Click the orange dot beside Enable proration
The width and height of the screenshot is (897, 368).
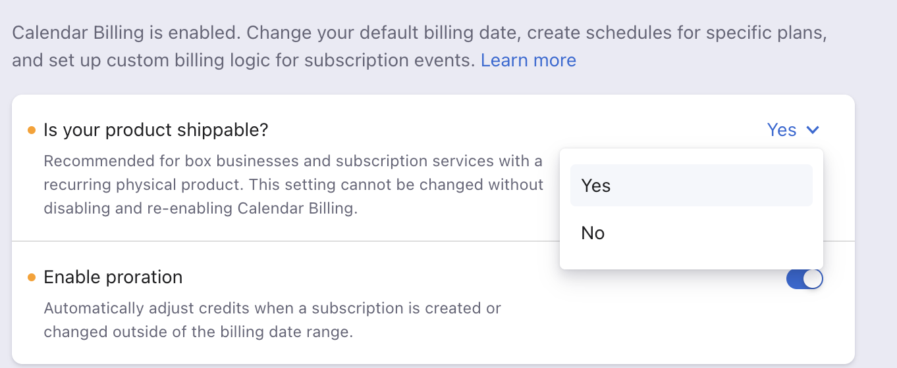tap(32, 277)
